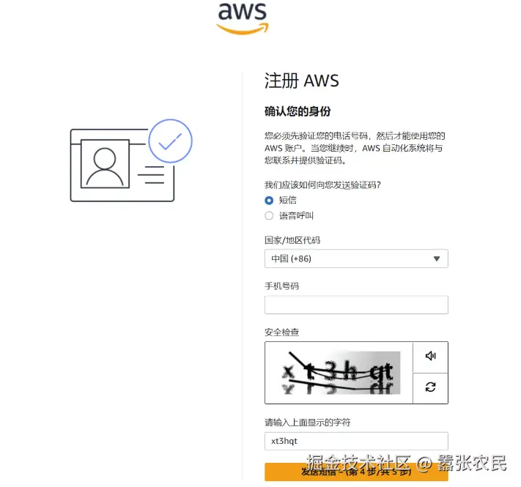Screen dimensions: 521x487
Task: Select the 语音呼叫 radio button
Action: pyautogui.click(x=269, y=216)
